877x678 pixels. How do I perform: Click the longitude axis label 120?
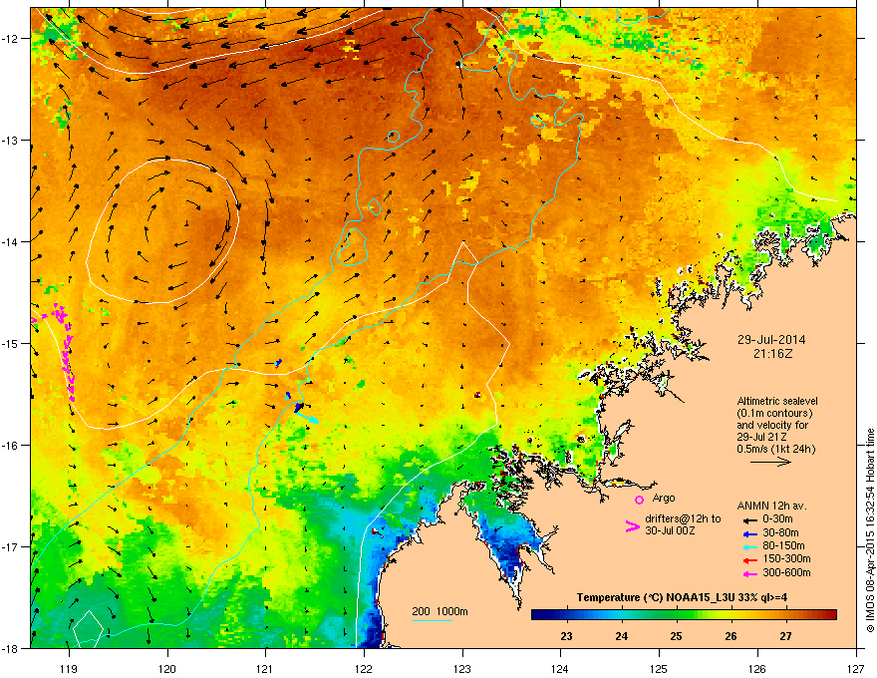coord(167,668)
